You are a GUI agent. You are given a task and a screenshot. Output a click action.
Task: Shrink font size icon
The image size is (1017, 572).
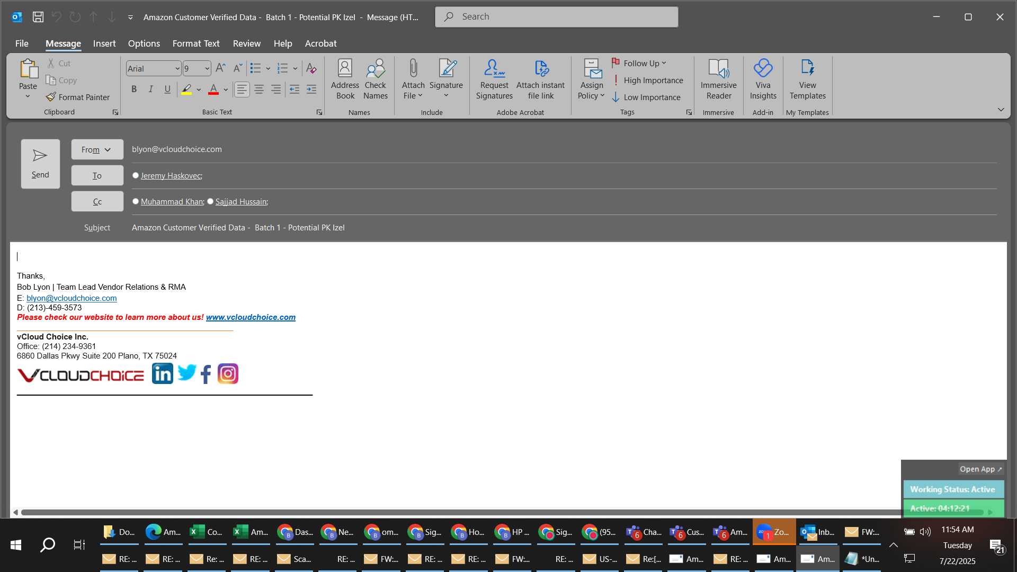point(238,68)
